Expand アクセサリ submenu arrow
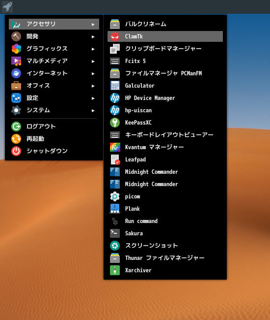The image size is (270, 320). tap(93, 25)
